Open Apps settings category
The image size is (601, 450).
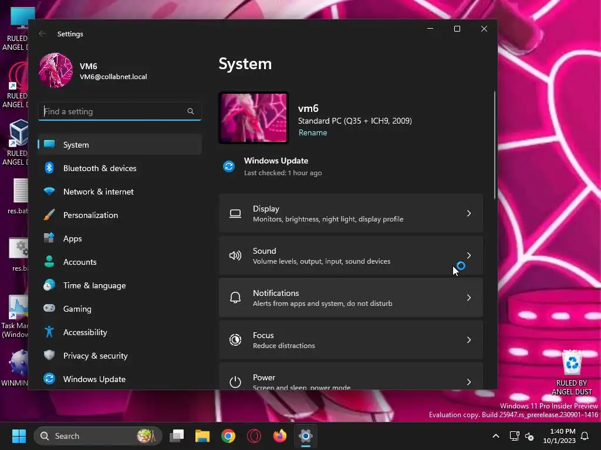tap(120, 238)
